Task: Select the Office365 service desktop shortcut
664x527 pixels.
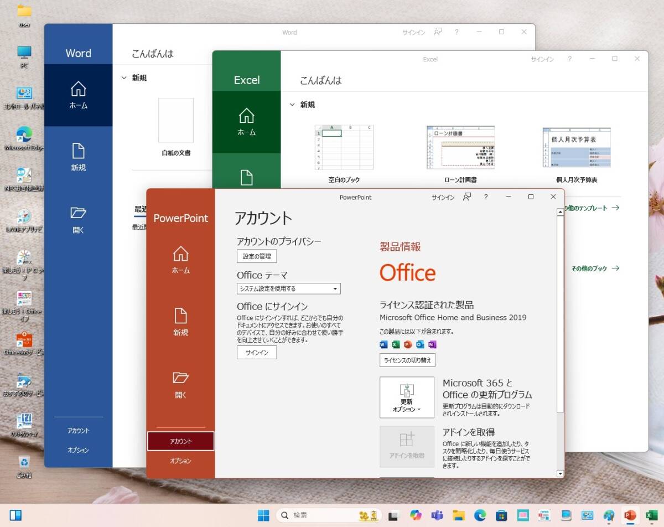Action: [x=24, y=344]
